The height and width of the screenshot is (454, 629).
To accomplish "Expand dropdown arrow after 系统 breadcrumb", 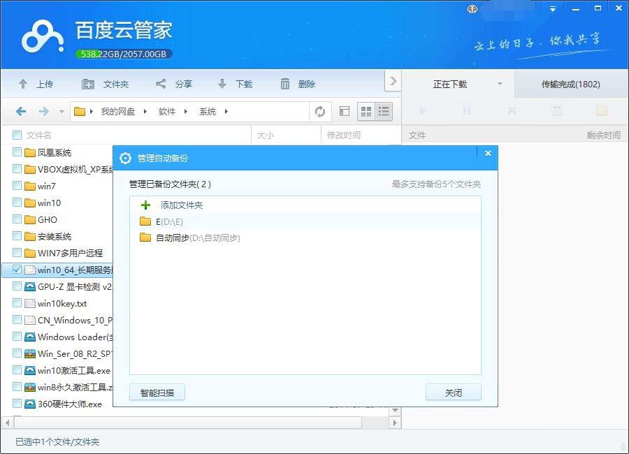I will (226, 112).
